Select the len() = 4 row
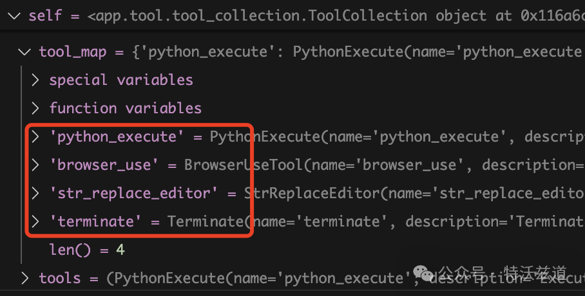Viewport: 585px width, 296px height. coord(88,250)
